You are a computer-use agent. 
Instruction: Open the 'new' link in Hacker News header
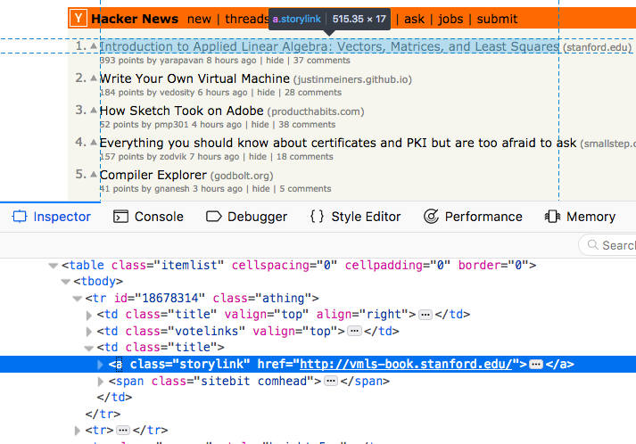tap(199, 19)
